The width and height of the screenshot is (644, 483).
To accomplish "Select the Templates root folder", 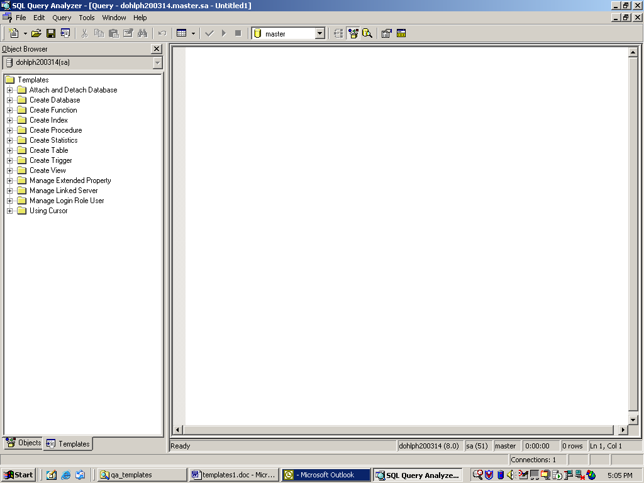I will tap(33, 80).
